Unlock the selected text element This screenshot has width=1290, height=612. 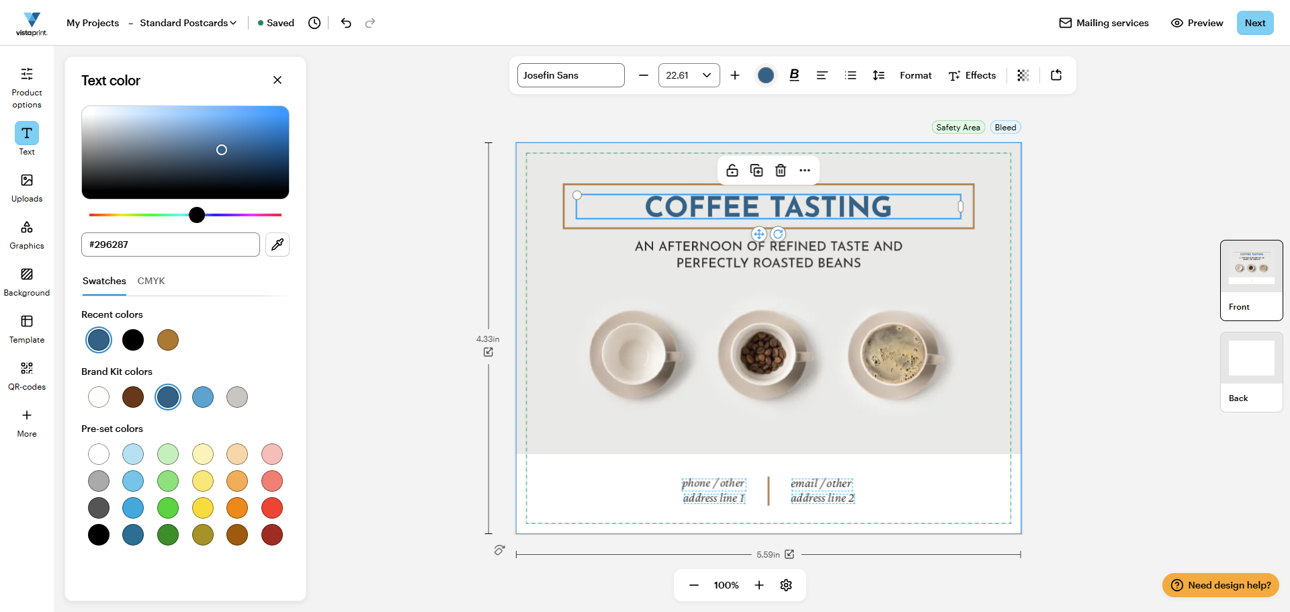pyautogui.click(x=732, y=171)
